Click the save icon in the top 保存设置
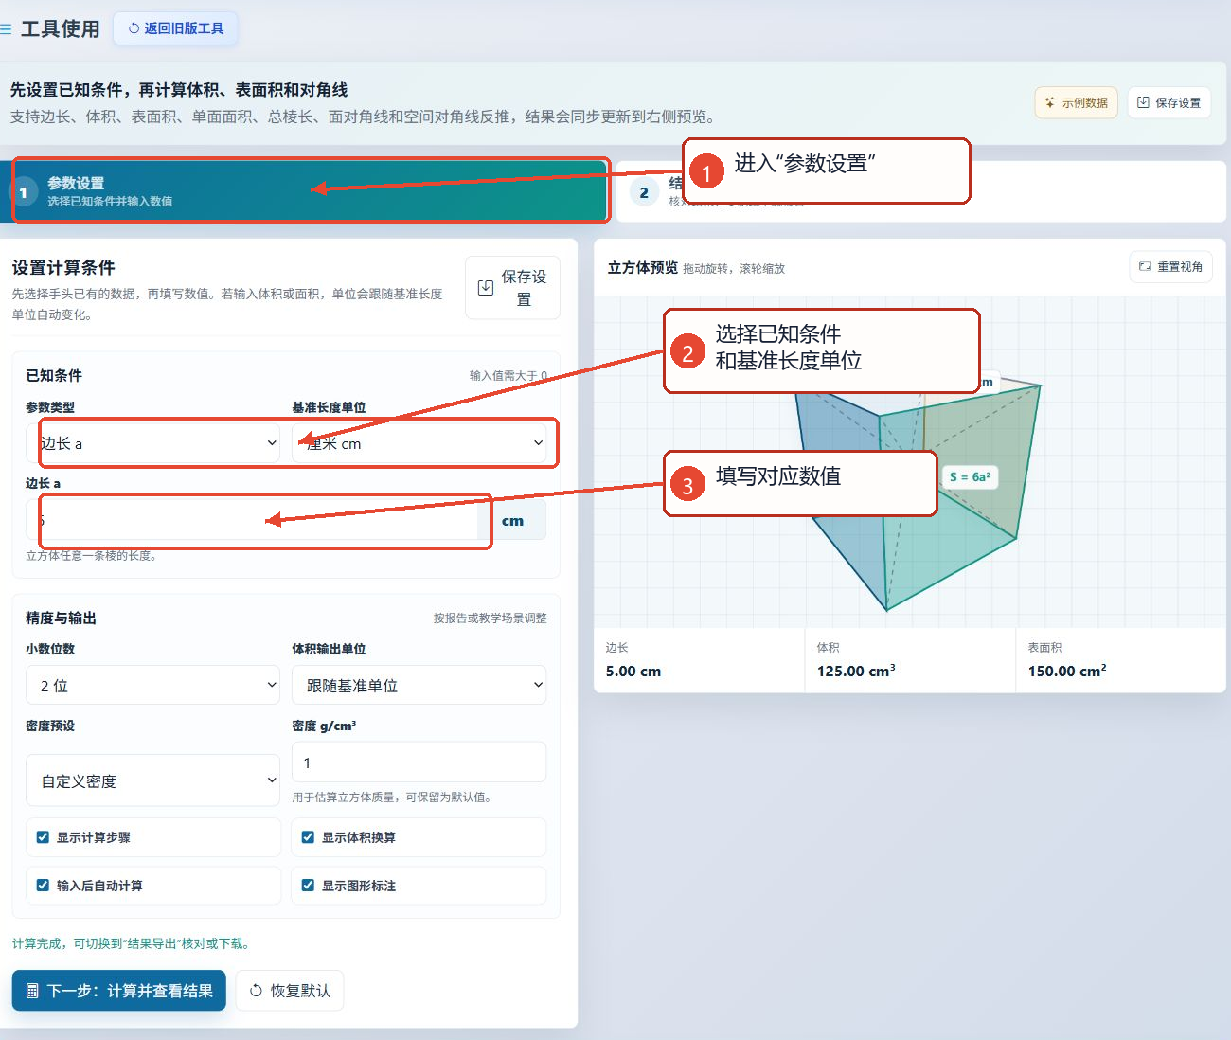The width and height of the screenshot is (1231, 1040). (1143, 102)
